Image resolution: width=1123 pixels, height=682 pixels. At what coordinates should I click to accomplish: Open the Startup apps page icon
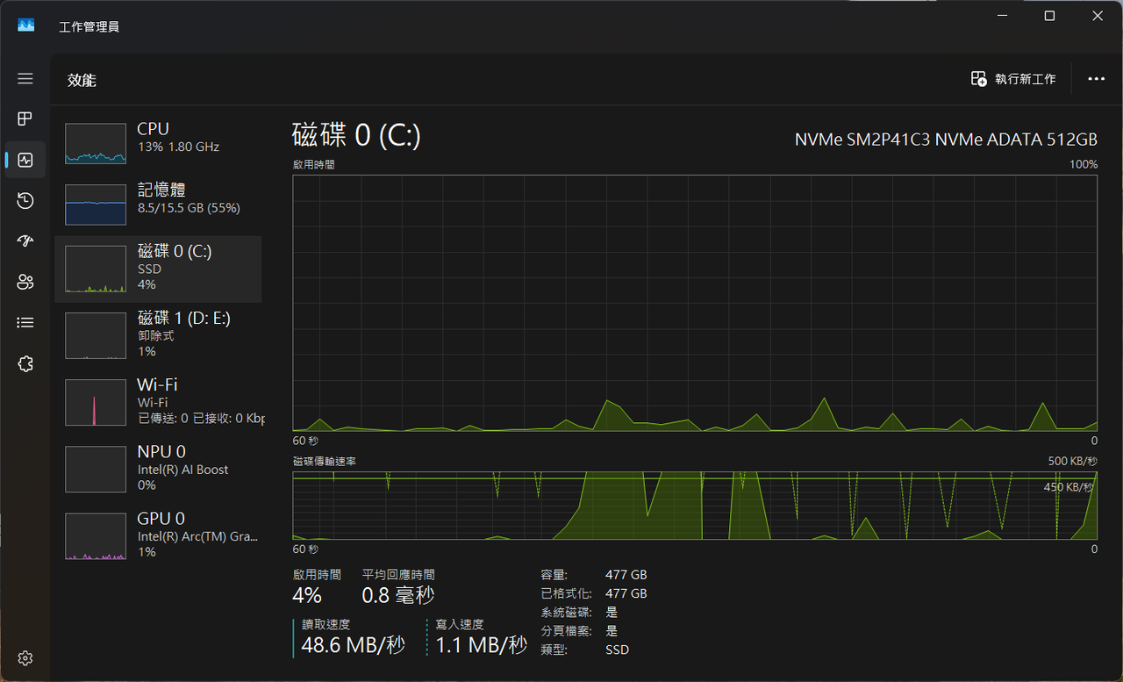25,241
